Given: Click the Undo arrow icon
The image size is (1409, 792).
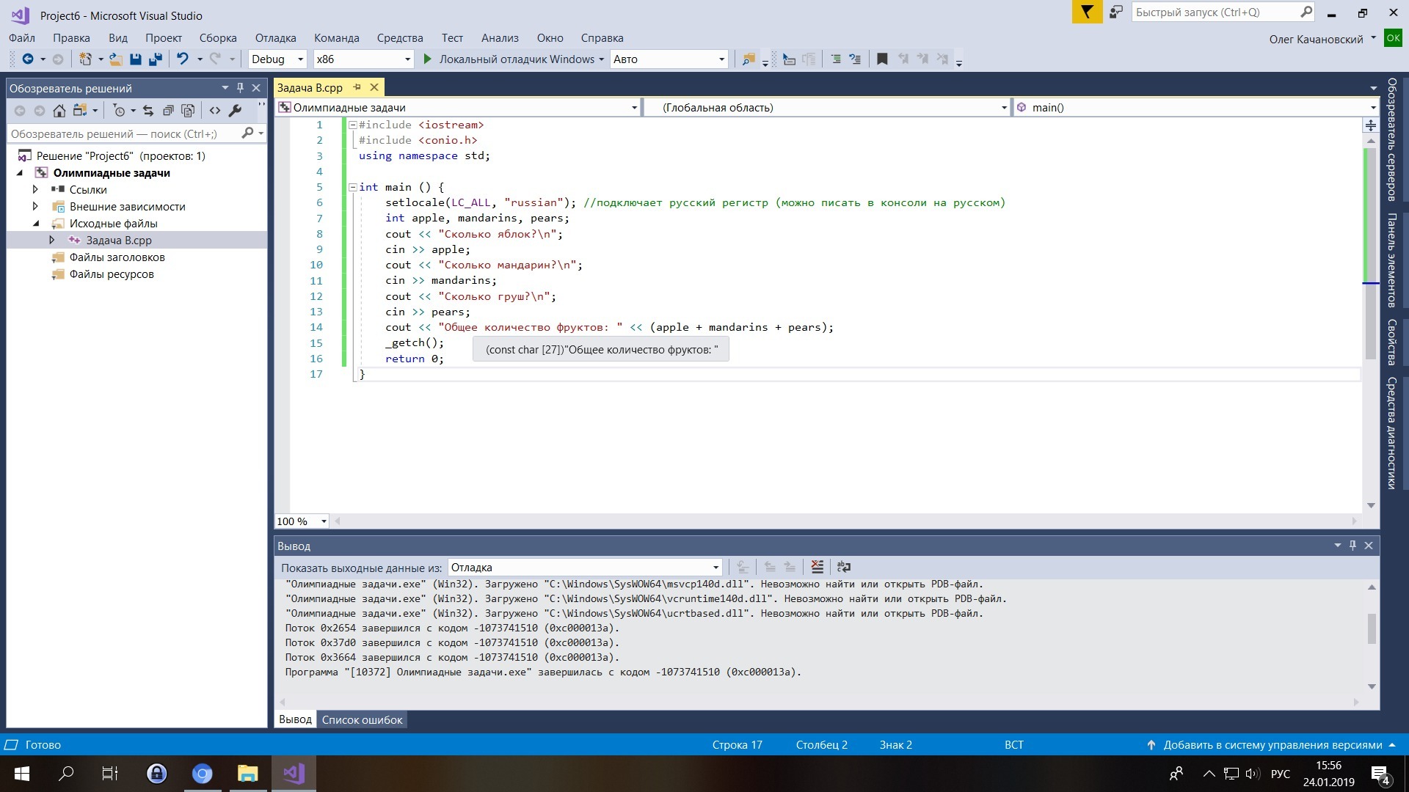Looking at the screenshot, I should point(182,59).
